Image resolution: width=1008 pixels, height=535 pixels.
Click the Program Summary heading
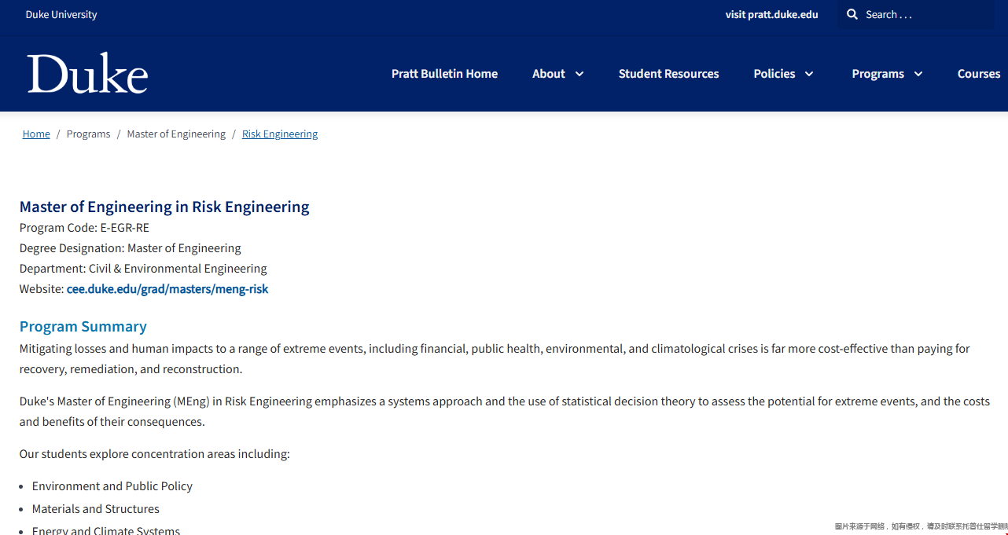coord(83,327)
